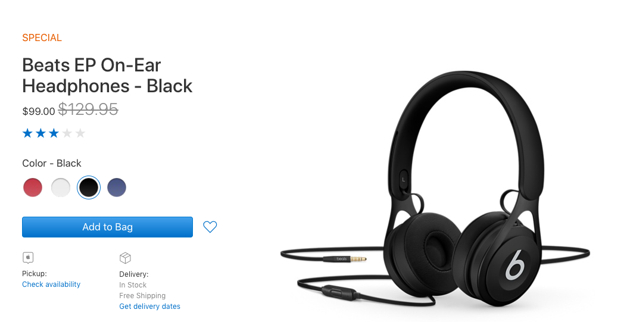The height and width of the screenshot is (322, 630).
Task: Click the SPECIAL orange label
Action: (x=42, y=37)
